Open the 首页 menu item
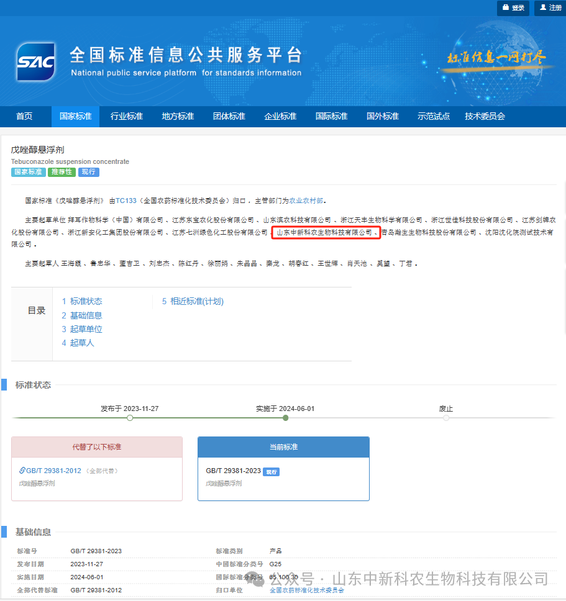This screenshot has height=601, width=566. click(x=24, y=116)
